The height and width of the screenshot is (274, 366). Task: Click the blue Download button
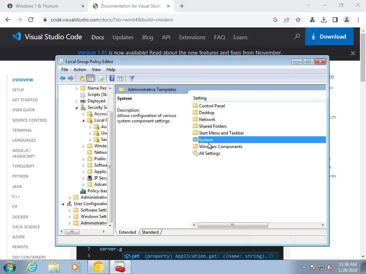329,37
